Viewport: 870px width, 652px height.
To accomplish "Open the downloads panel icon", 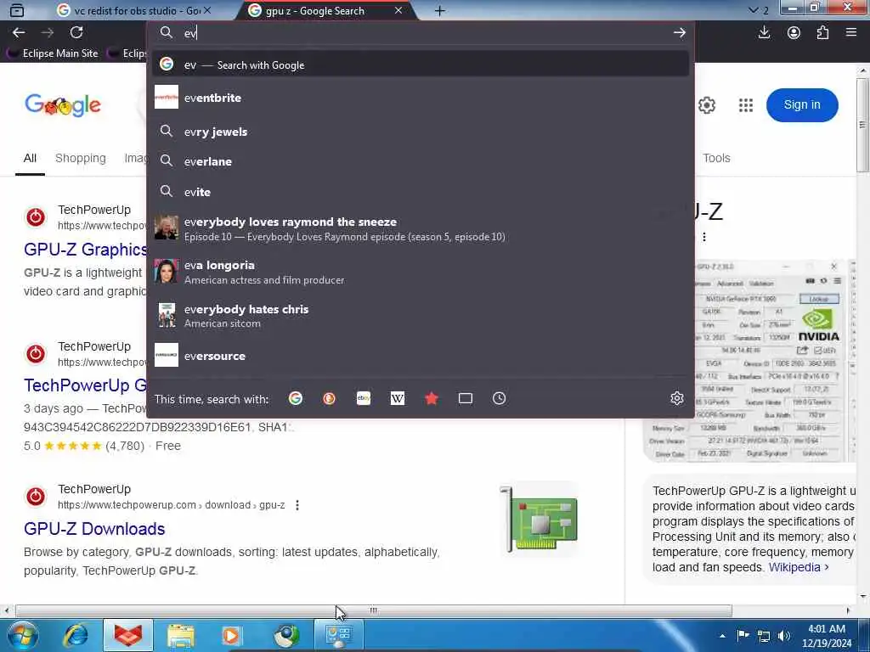I will pos(764,33).
